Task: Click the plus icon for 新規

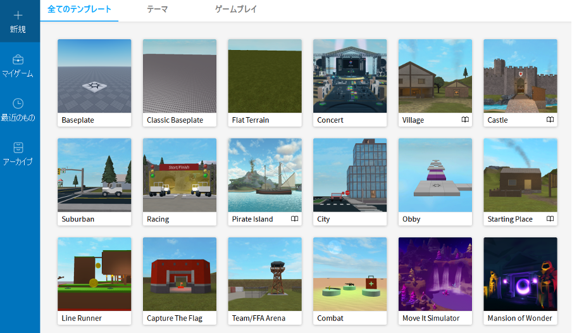Action: point(18,15)
